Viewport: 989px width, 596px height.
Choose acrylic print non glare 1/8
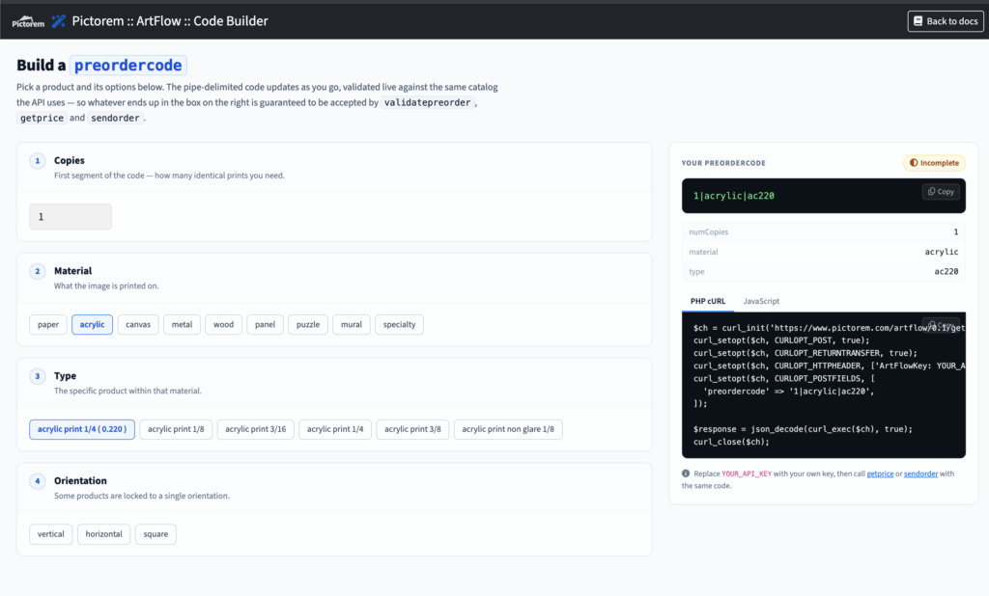coord(508,429)
